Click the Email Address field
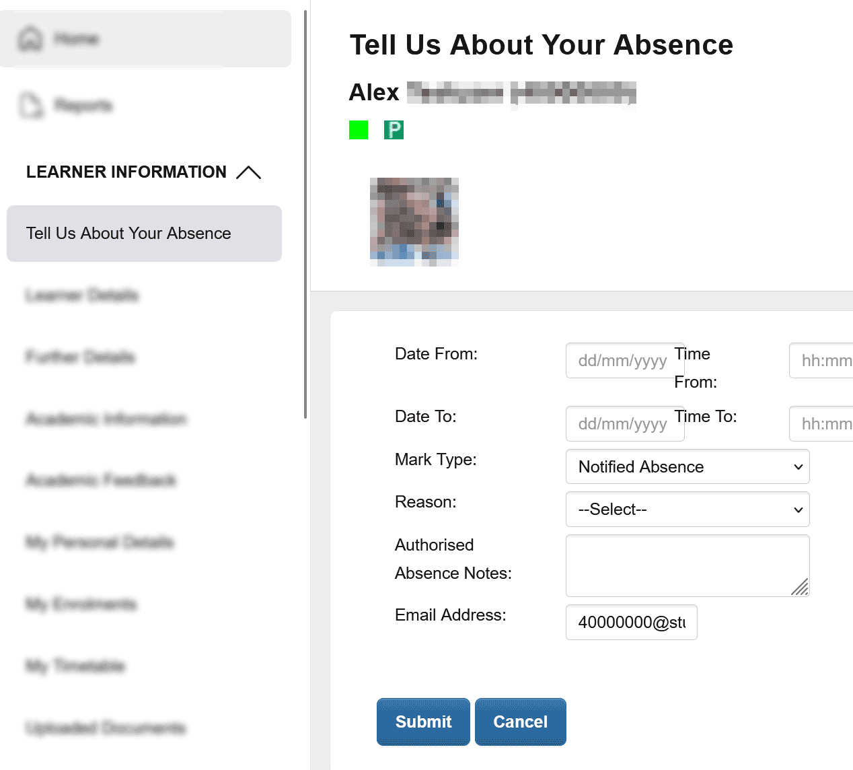 coord(631,623)
